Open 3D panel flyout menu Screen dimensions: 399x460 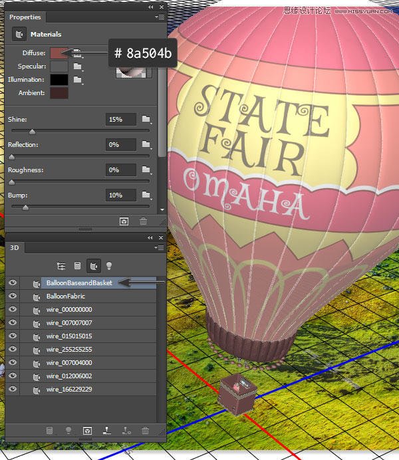pyautogui.click(x=160, y=247)
